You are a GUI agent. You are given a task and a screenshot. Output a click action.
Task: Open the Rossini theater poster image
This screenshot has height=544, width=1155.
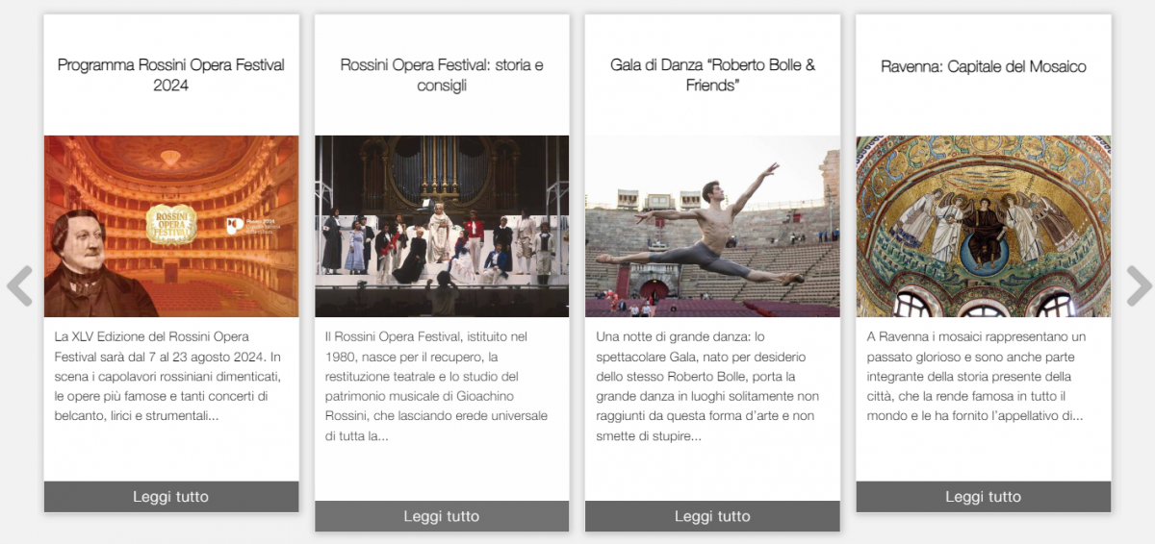click(x=171, y=226)
